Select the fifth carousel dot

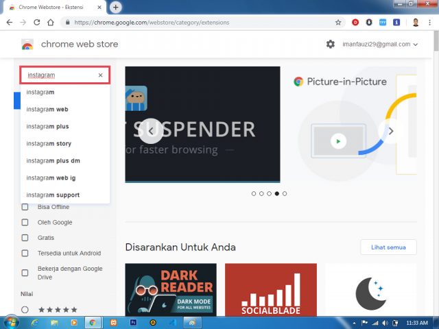coord(285,193)
